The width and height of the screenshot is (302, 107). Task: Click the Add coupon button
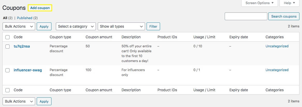click(40, 8)
